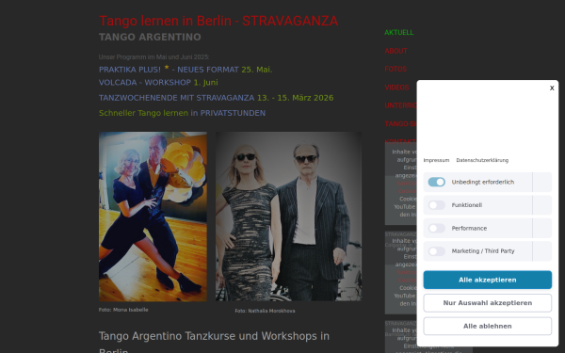Open the PRAKTIKA PLUS! link
The height and width of the screenshot is (353, 565).
130,70
